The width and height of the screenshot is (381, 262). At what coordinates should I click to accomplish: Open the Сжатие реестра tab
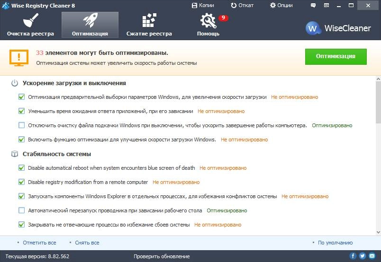pyautogui.click(x=149, y=25)
